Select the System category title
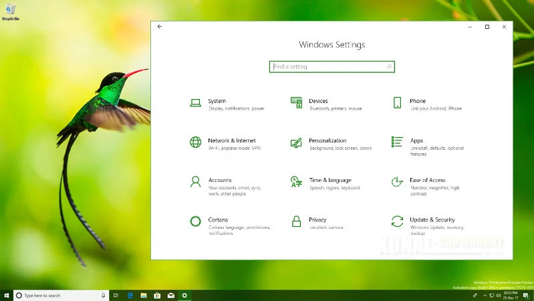Screen dimensions: 534x301 click(x=217, y=101)
